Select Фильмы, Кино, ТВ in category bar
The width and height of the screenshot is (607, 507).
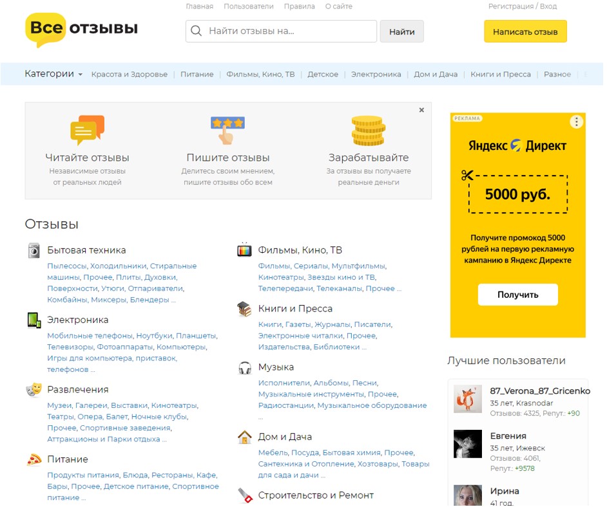point(260,74)
